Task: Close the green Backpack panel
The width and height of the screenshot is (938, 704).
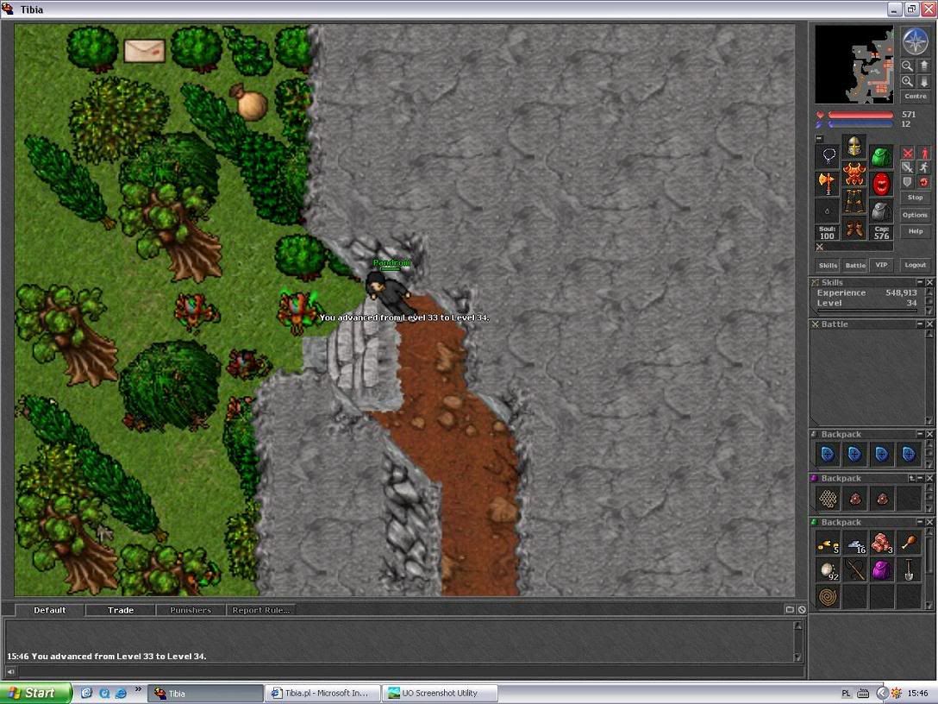Action: click(929, 522)
